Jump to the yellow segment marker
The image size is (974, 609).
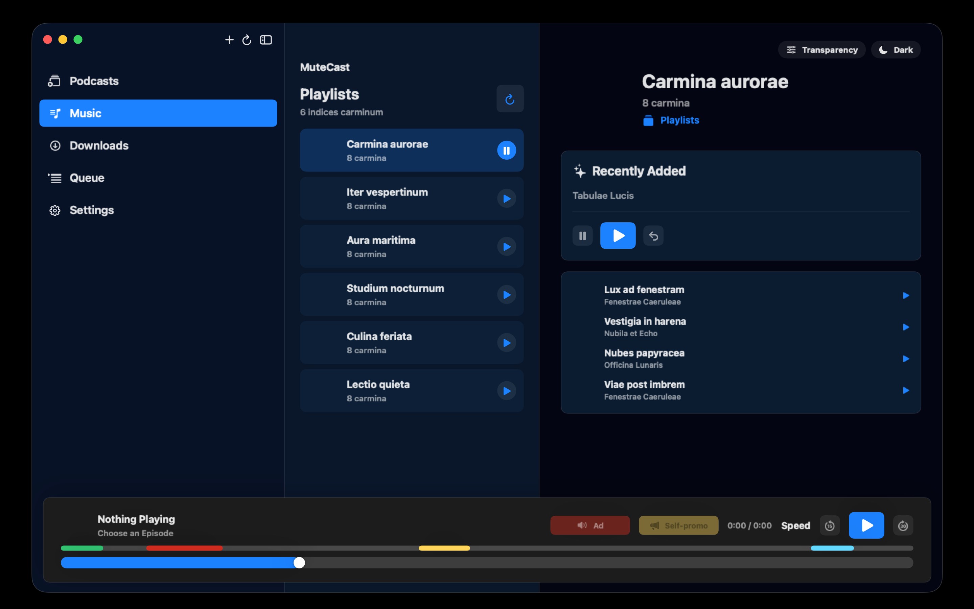tap(444, 548)
